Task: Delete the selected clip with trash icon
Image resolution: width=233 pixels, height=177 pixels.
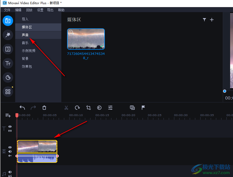Action: 44,108
